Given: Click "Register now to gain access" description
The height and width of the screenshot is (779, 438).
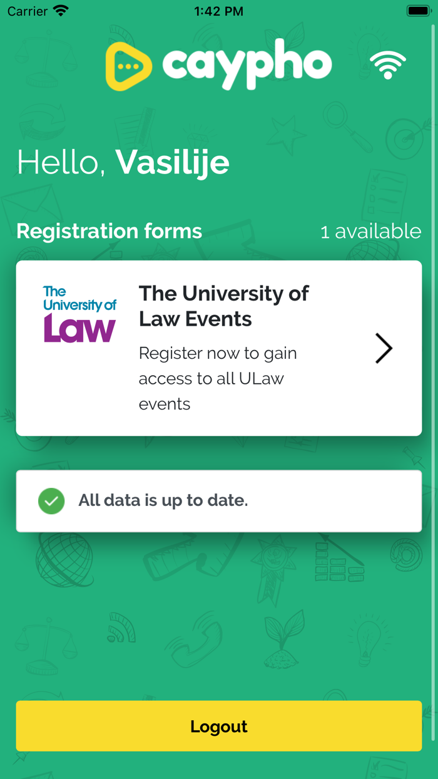Looking at the screenshot, I should [218, 378].
